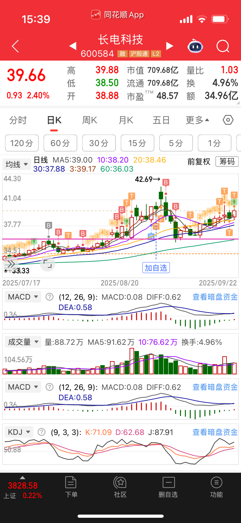Screen dimensions: 241x523
Task: Tap the 沪股通 badge
Action: (139, 54)
